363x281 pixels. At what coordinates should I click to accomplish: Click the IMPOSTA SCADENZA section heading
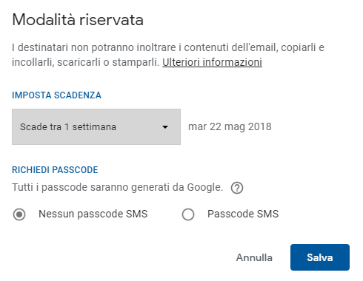coord(56,95)
